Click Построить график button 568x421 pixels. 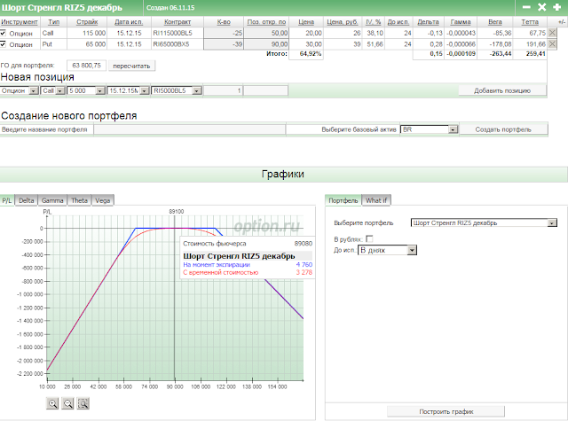coord(446,411)
